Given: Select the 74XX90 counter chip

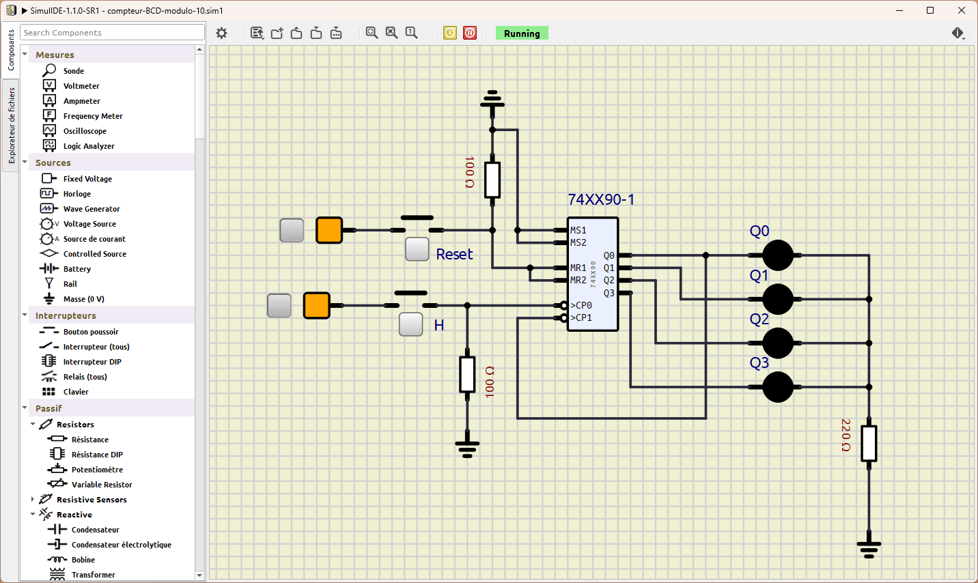Looking at the screenshot, I should tap(593, 274).
